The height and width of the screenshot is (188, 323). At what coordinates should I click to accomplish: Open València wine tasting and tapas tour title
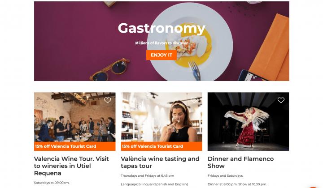160,162
